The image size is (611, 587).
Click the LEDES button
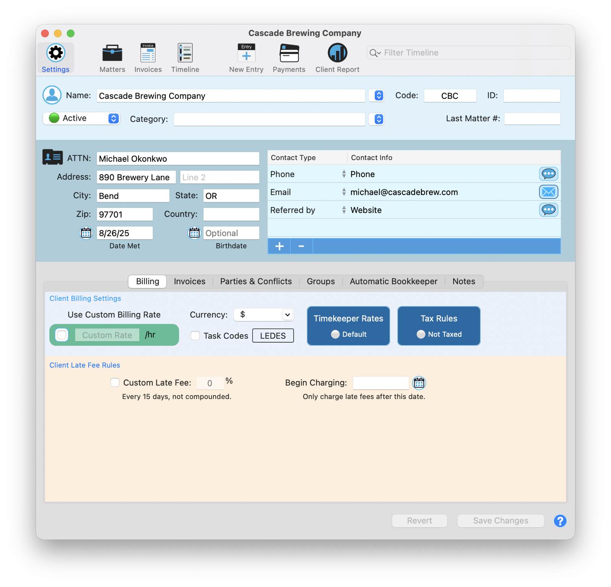273,336
